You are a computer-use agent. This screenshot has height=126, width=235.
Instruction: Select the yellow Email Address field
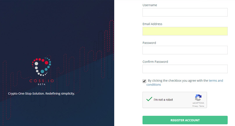coord(185,31)
